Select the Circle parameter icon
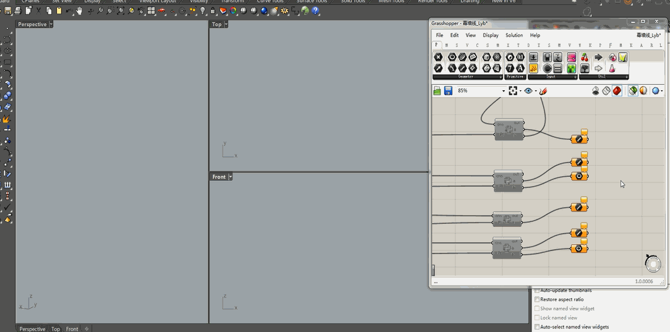Screen dimensions: 670x332 pyautogui.click(x=452, y=57)
